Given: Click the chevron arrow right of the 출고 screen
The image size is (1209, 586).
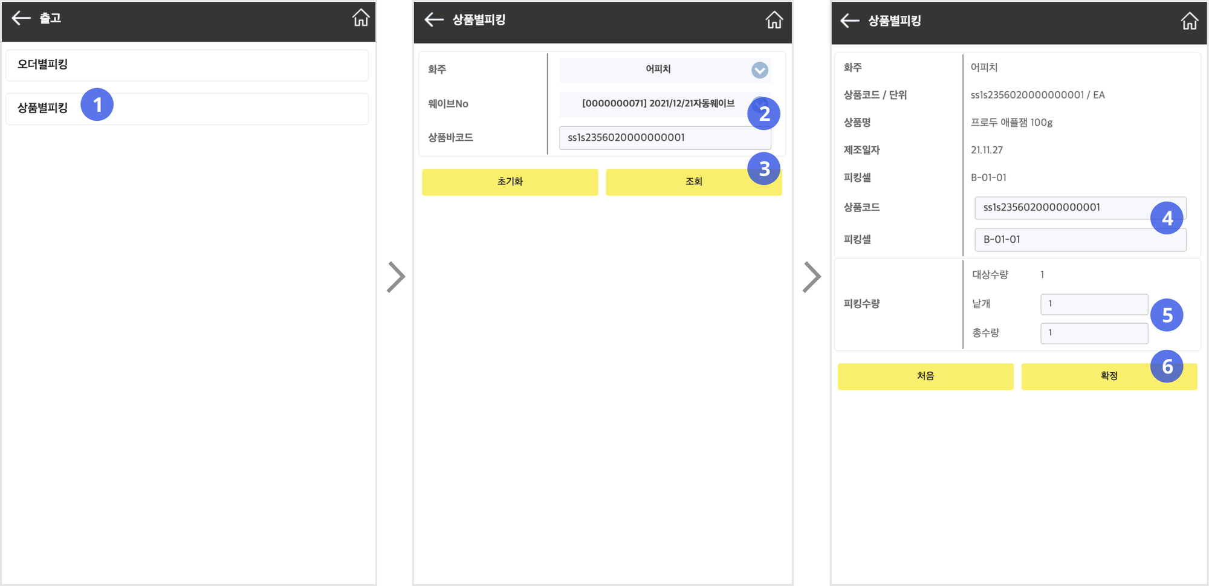Looking at the screenshot, I should [x=396, y=277].
